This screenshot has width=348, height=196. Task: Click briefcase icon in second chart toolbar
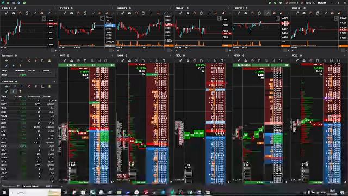click(71, 13)
